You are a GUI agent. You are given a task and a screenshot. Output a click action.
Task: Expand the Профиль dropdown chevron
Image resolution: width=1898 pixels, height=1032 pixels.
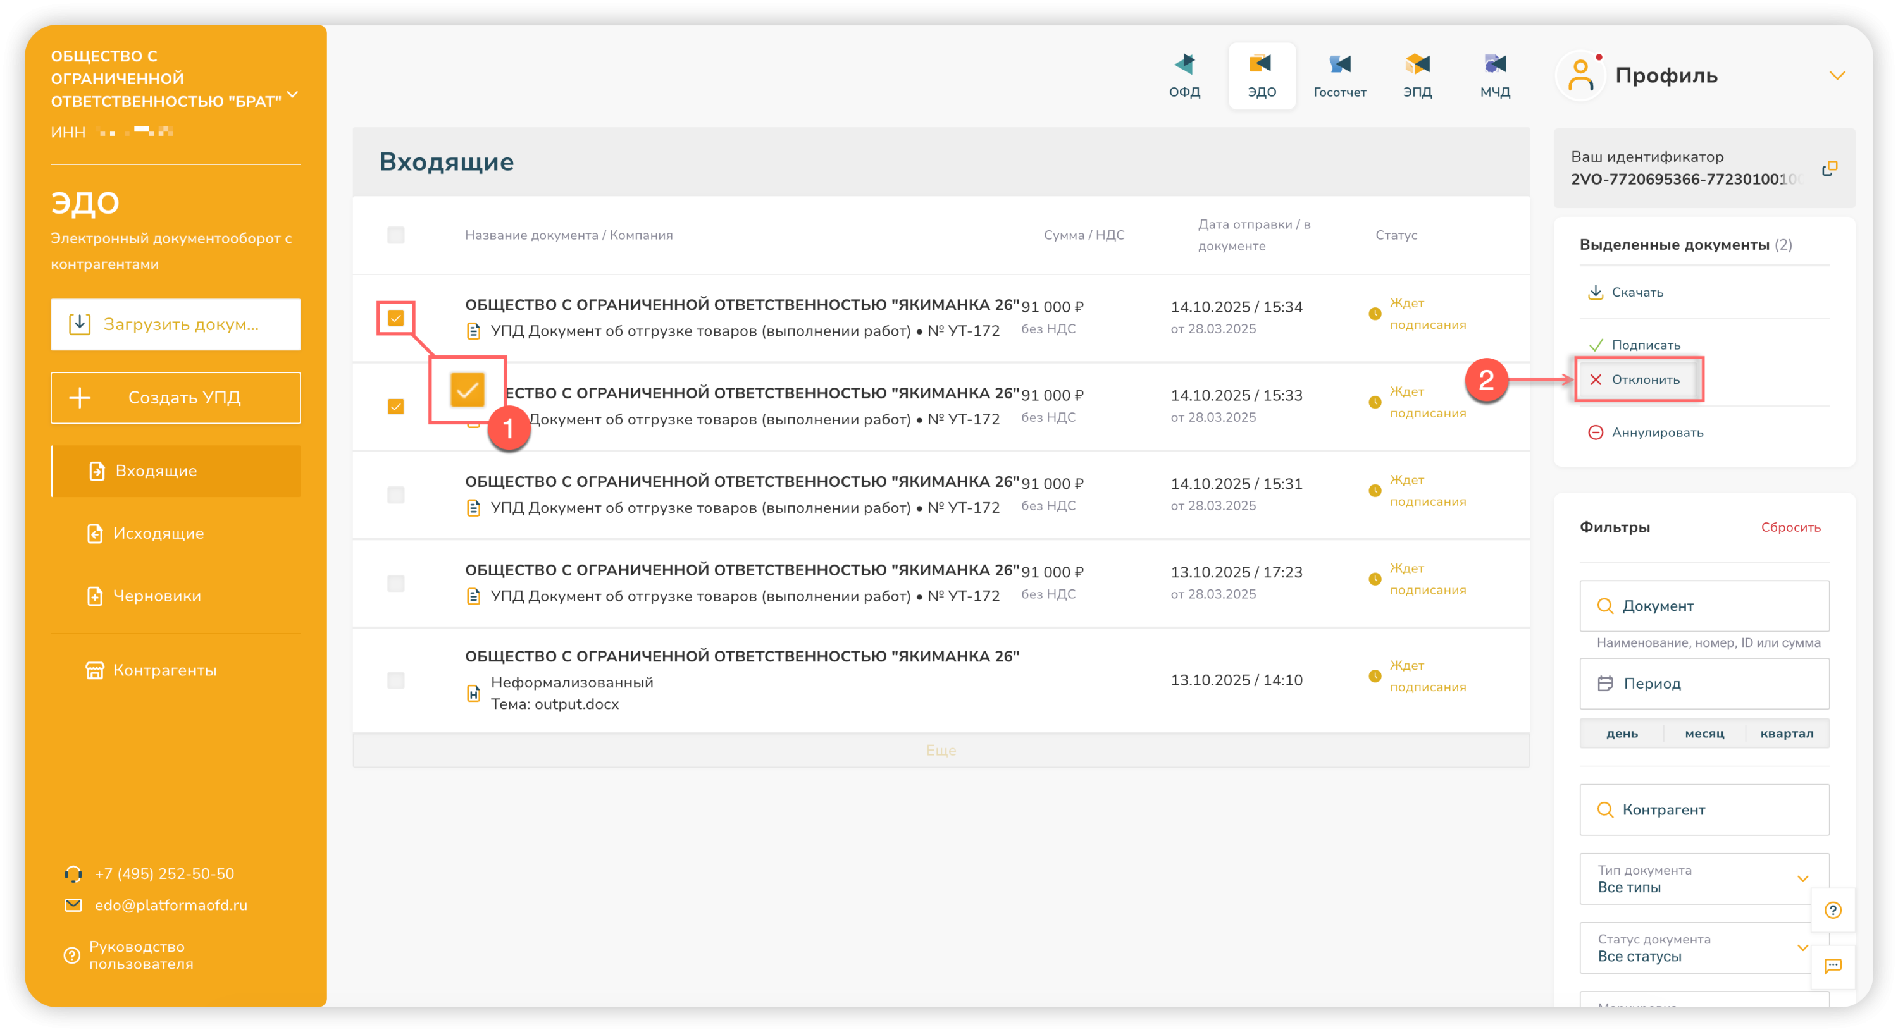(x=1837, y=76)
